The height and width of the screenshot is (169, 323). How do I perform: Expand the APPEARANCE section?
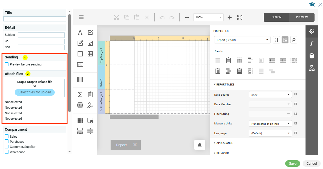225,143
